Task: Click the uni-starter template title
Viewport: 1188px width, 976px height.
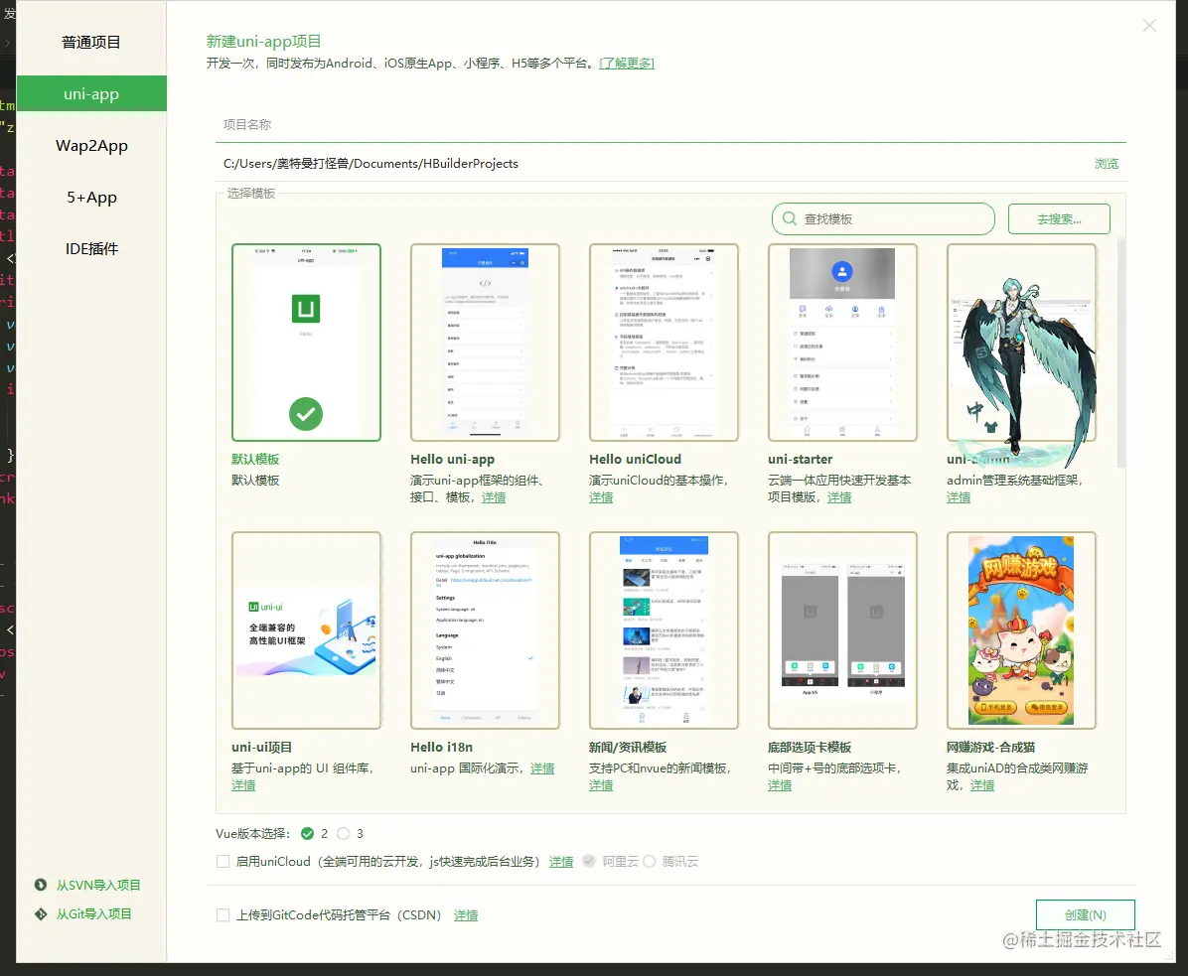Action: 800,459
